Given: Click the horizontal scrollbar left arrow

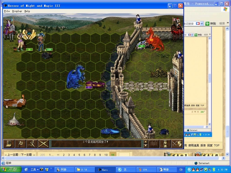Looking at the screenshot, I should [x=3, y=158].
